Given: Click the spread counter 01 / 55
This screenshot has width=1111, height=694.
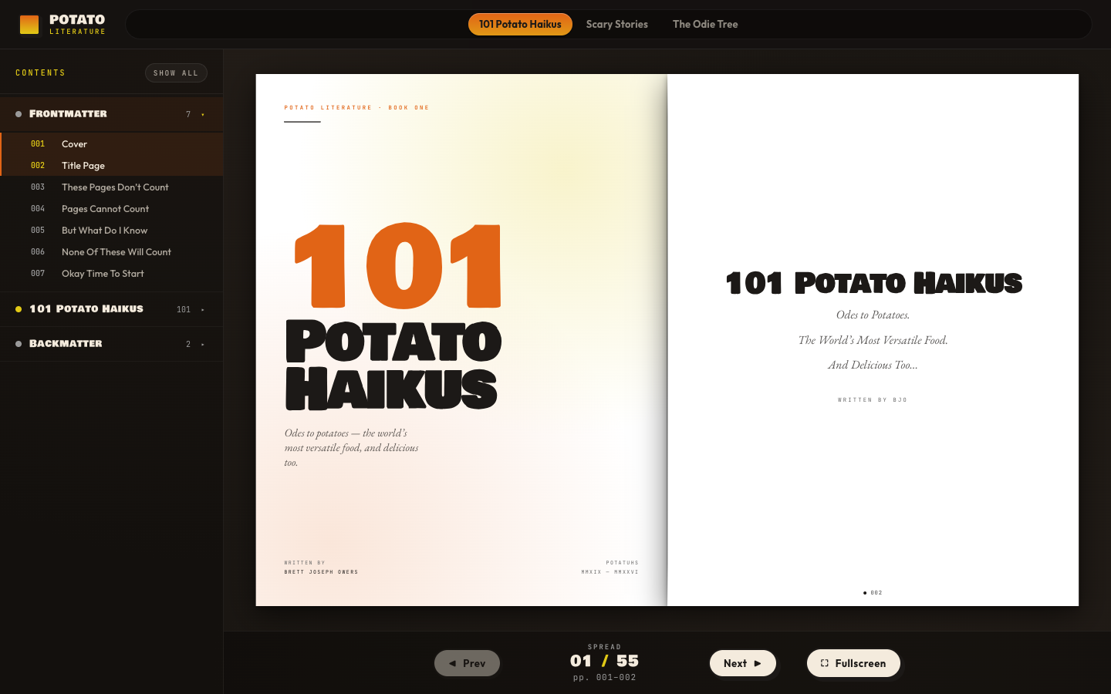Looking at the screenshot, I should click(x=604, y=661).
